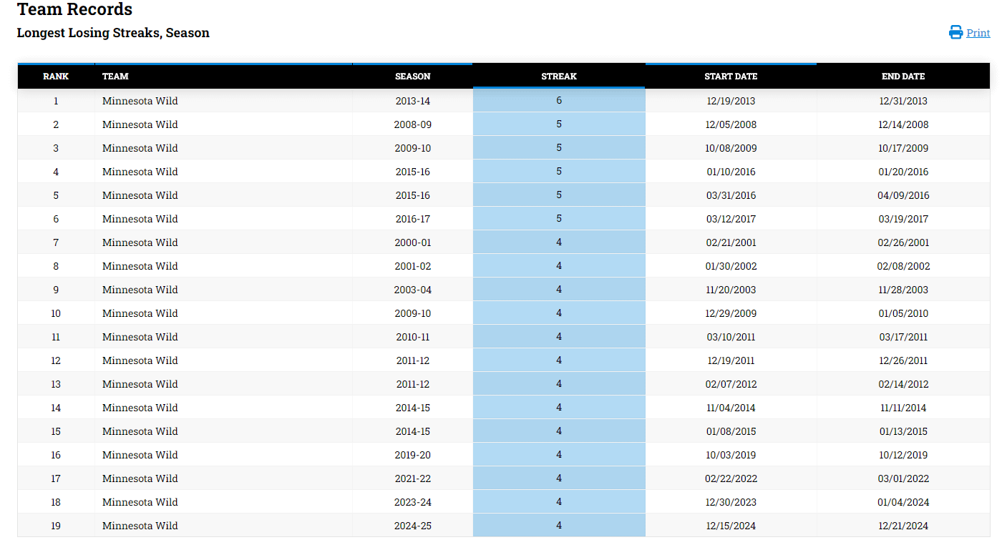Viewport: 1007px width, 550px height.
Task: Sort by End Date column header
Action: pyautogui.click(x=903, y=77)
